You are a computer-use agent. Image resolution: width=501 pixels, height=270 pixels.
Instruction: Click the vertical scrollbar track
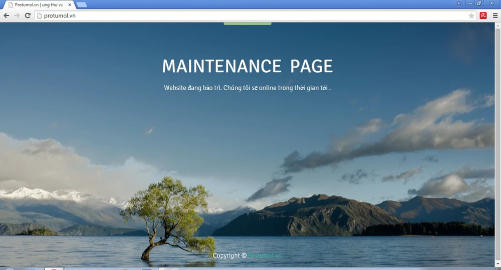point(497,144)
